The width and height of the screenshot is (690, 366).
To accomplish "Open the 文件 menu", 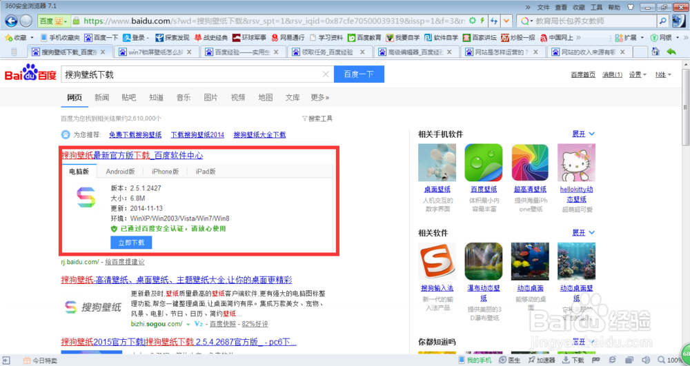I will pyautogui.click(x=544, y=8).
